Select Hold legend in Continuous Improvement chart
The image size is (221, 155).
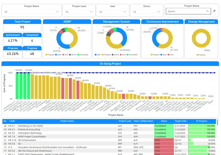[171, 55]
